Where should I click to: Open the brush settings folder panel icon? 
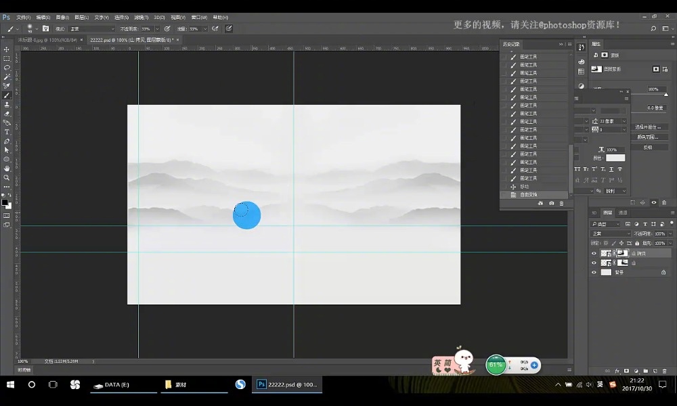[45, 28]
